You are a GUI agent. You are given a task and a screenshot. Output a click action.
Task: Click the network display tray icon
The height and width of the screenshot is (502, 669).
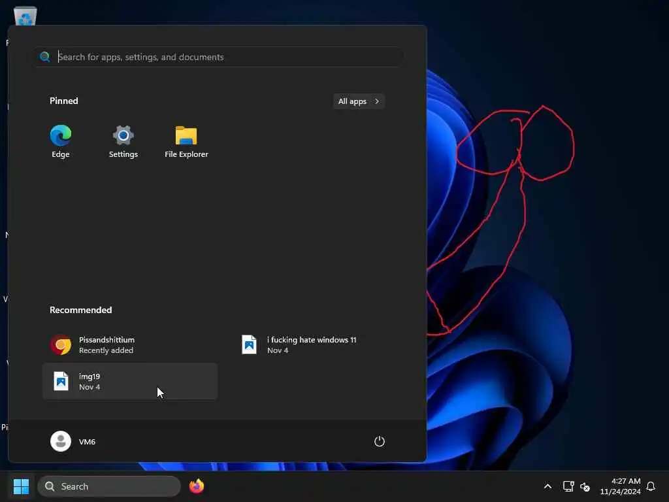click(x=568, y=486)
